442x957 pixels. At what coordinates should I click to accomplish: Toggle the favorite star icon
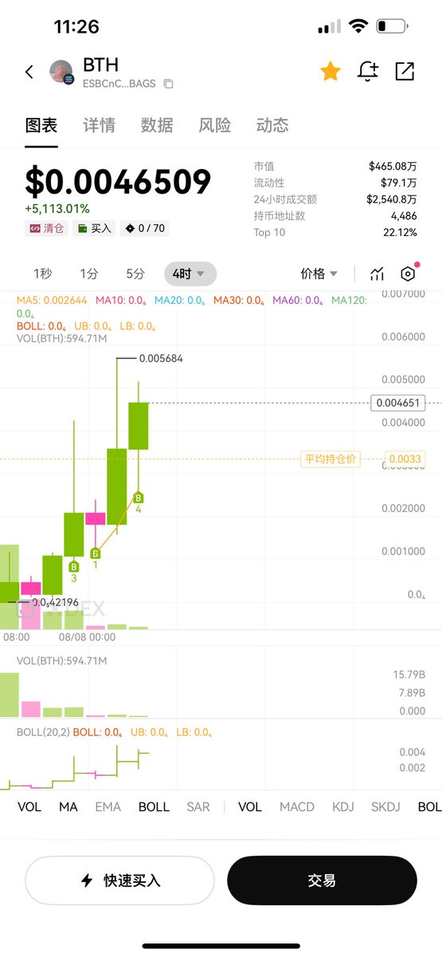pos(330,71)
